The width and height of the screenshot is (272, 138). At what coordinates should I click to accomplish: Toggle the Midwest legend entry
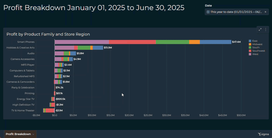(257, 44)
